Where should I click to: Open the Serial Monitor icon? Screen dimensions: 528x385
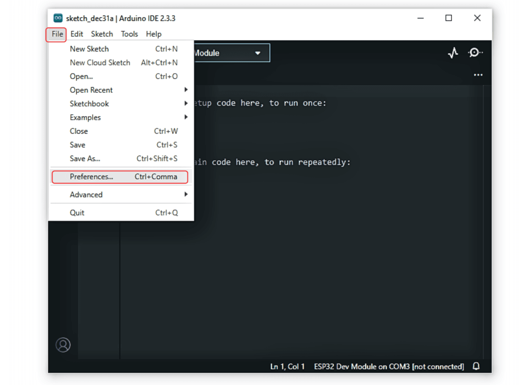(x=475, y=52)
